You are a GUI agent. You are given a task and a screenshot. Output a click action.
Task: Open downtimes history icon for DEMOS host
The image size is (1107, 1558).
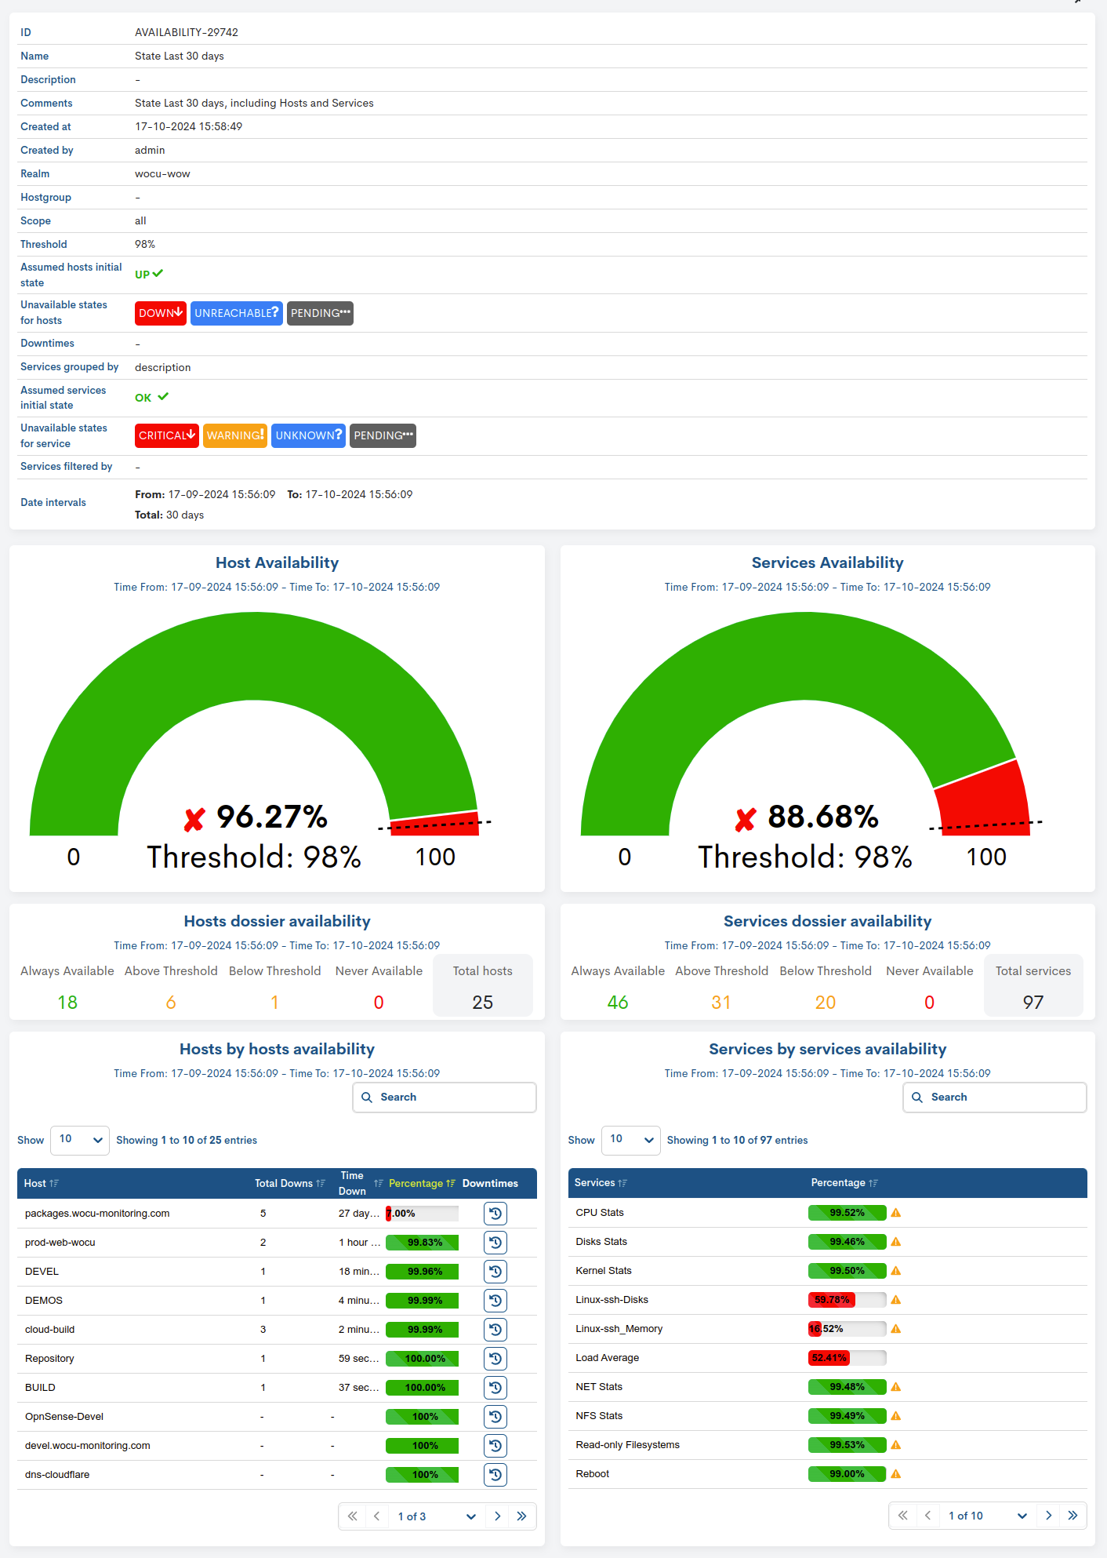[495, 1301]
